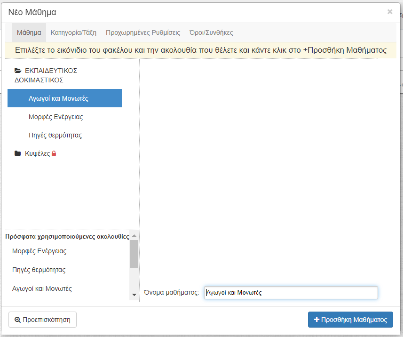This screenshot has height=337, width=403.
Task: Click the Προσθήκη Μαθήματος button
Action: tap(351, 320)
